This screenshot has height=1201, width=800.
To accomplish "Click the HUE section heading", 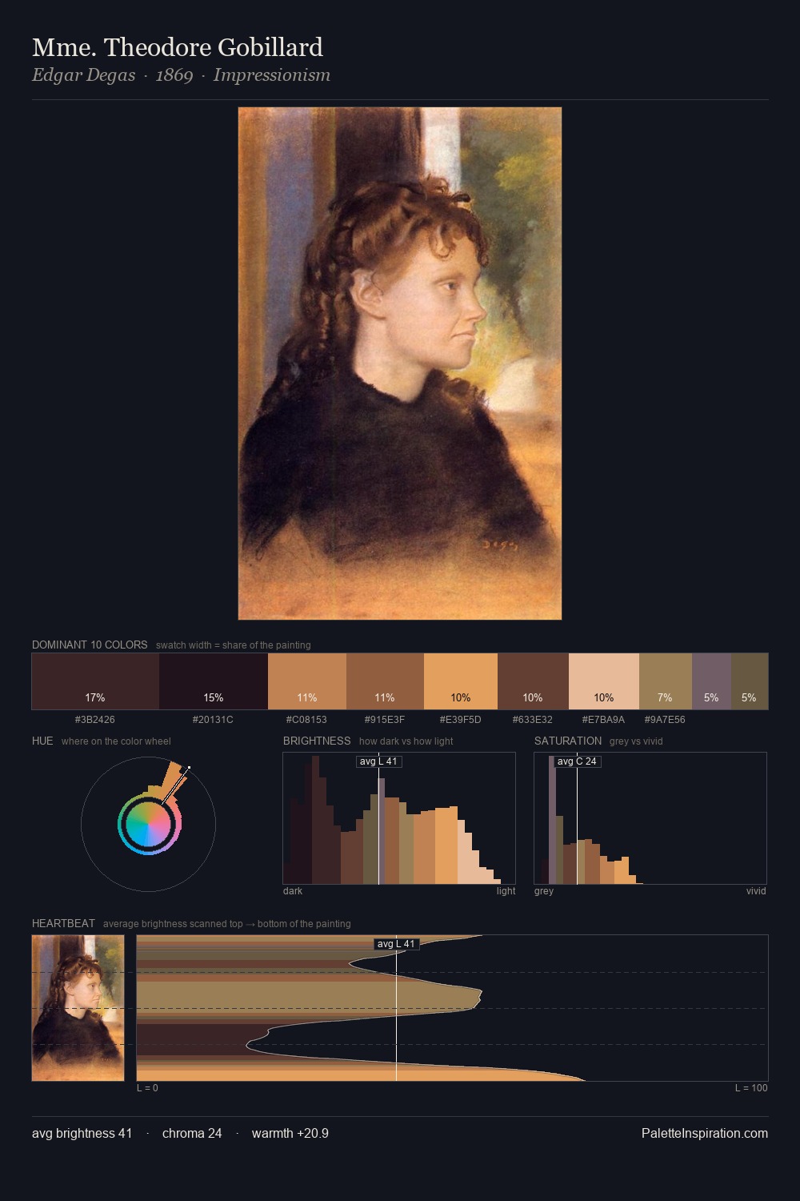I will click(x=42, y=741).
